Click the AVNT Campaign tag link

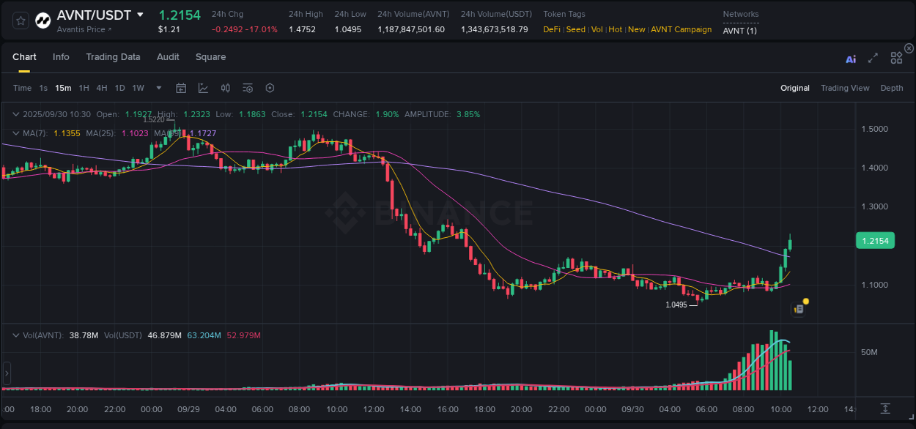coord(682,29)
